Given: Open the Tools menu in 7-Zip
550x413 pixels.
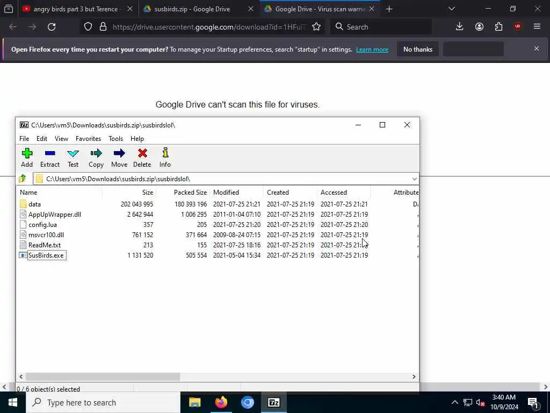Looking at the screenshot, I should pos(115,139).
